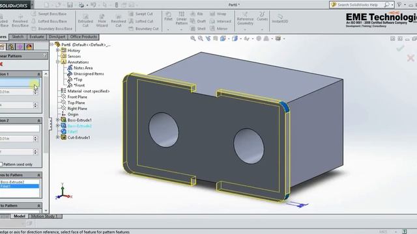Open the Curves tool
Image resolution: width=417 pixels, height=234 pixels.
tap(262, 16)
